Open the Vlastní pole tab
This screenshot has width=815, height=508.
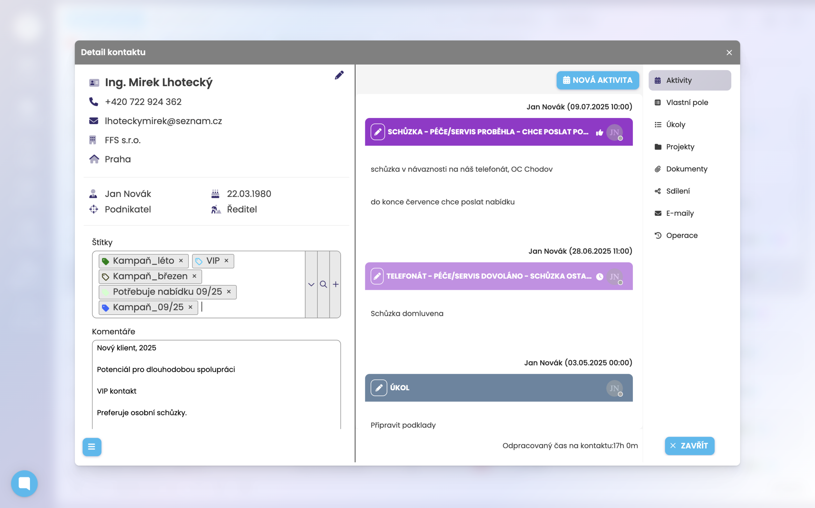pos(687,102)
